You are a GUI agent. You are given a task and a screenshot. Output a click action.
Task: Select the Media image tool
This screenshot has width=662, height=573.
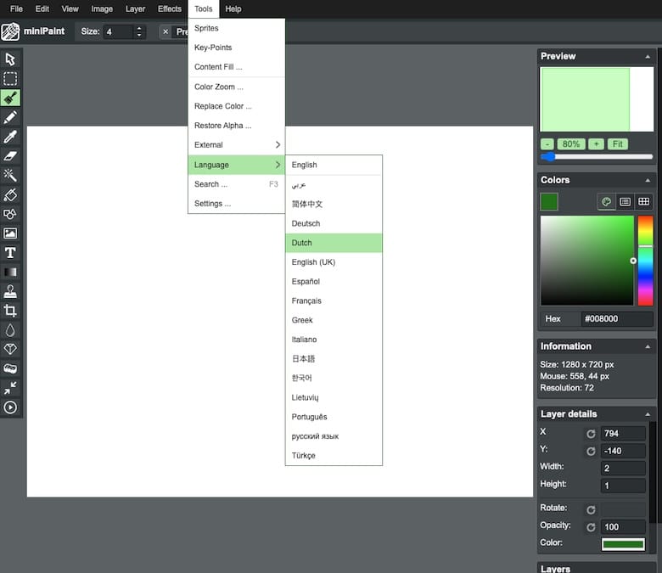tap(10, 233)
